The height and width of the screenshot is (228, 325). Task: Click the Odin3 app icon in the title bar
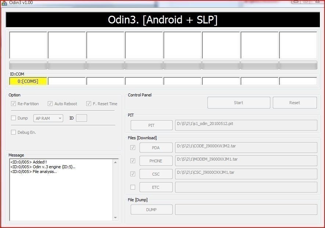4,3
